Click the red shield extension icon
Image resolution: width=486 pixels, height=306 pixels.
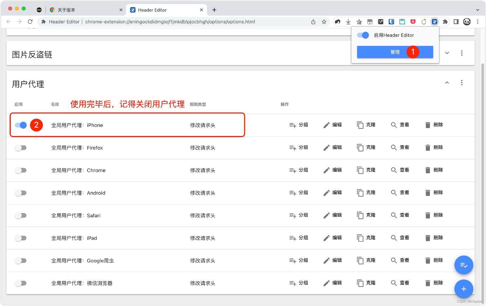(413, 22)
